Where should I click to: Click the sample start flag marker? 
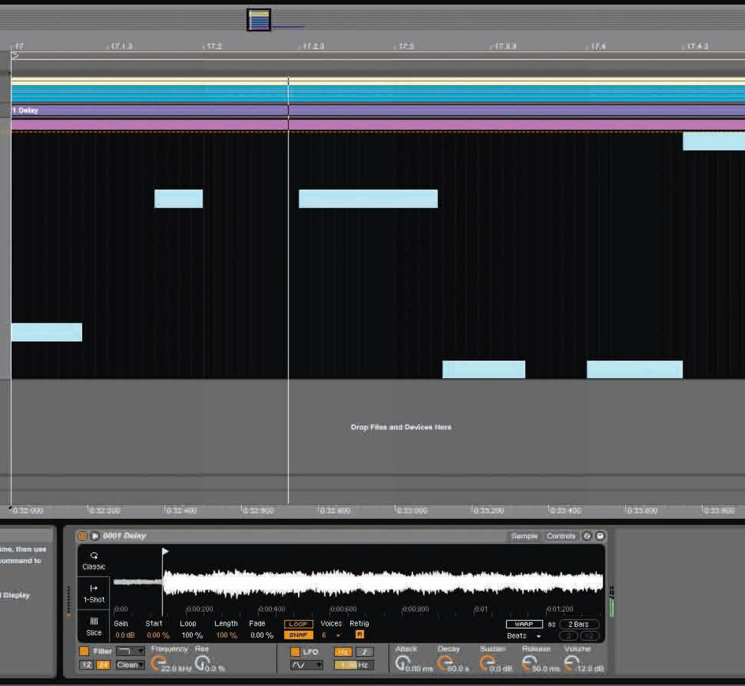(x=165, y=551)
